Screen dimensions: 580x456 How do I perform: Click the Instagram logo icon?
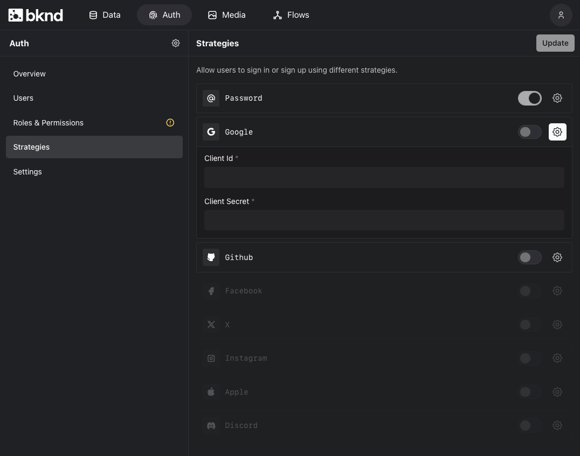(x=211, y=358)
